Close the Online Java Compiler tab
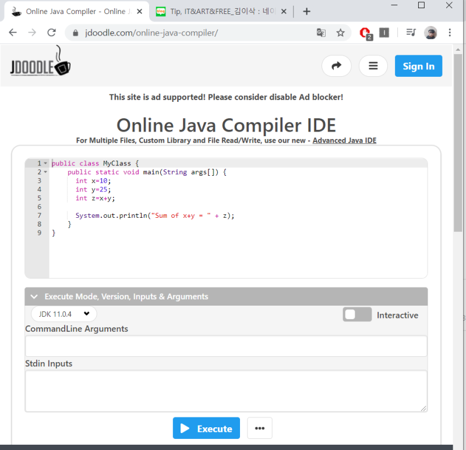This screenshot has width=466, height=450. [139, 12]
